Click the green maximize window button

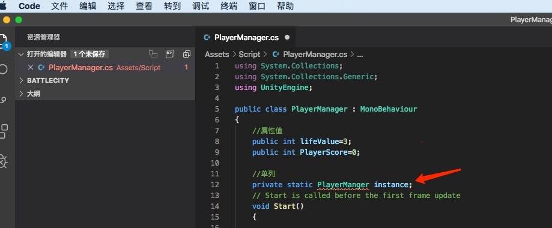pyautogui.click(x=18, y=20)
